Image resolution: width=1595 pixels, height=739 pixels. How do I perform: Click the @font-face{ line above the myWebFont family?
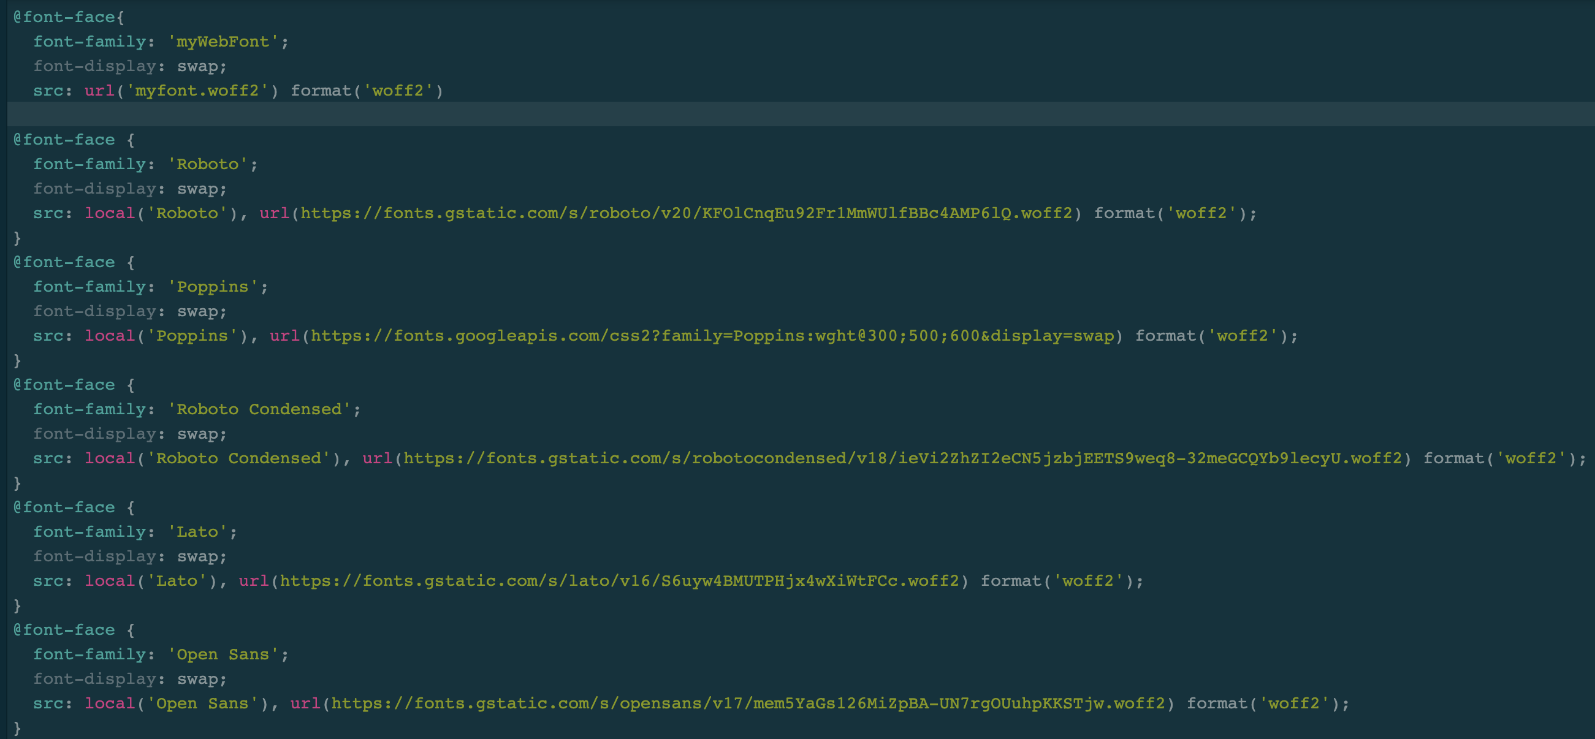[x=69, y=17]
